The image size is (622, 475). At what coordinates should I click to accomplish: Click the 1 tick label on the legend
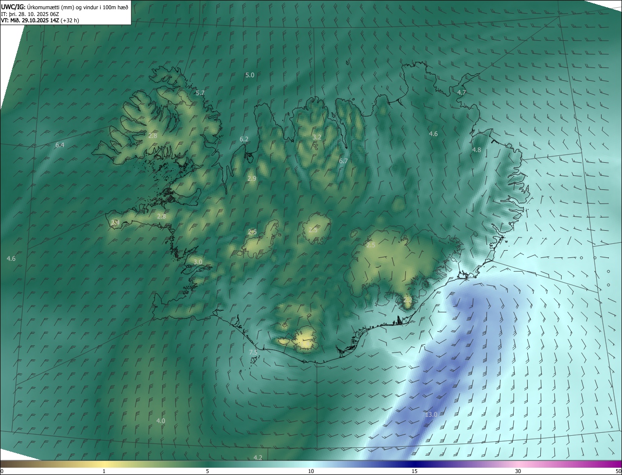coord(104,471)
